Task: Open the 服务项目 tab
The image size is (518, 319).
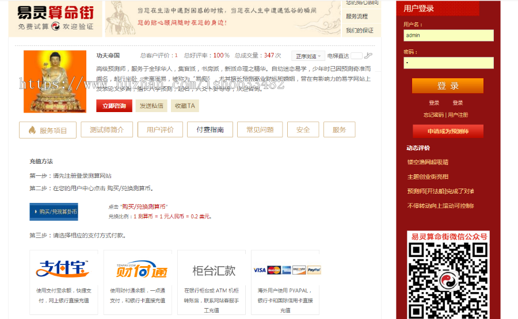Action: [x=48, y=130]
